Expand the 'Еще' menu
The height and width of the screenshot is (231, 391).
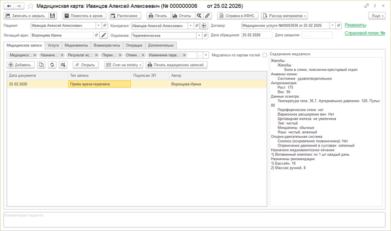click(376, 16)
